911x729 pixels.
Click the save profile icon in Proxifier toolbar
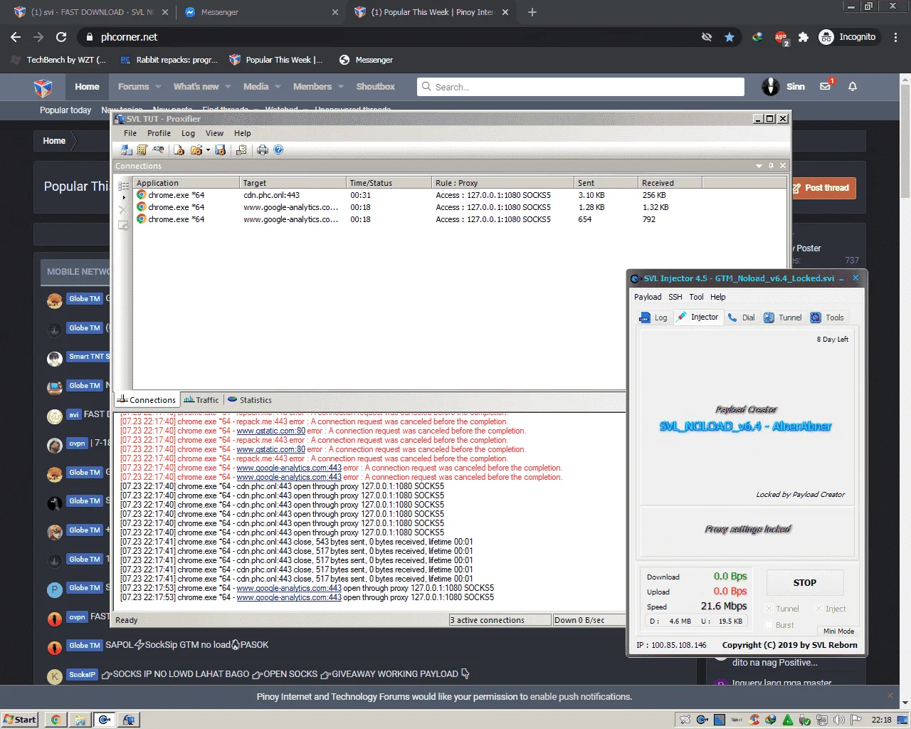tap(220, 150)
